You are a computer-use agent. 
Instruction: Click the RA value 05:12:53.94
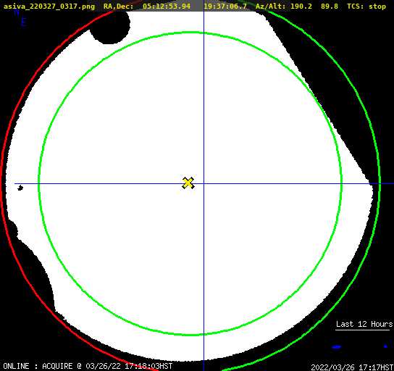point(167,7)
